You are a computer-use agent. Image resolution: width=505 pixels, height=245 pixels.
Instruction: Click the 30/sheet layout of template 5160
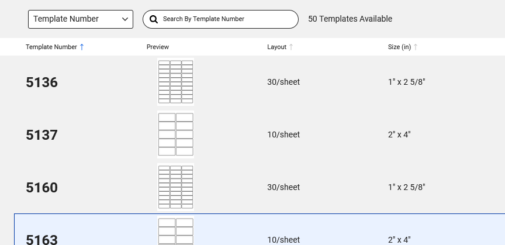pos(283,187)
